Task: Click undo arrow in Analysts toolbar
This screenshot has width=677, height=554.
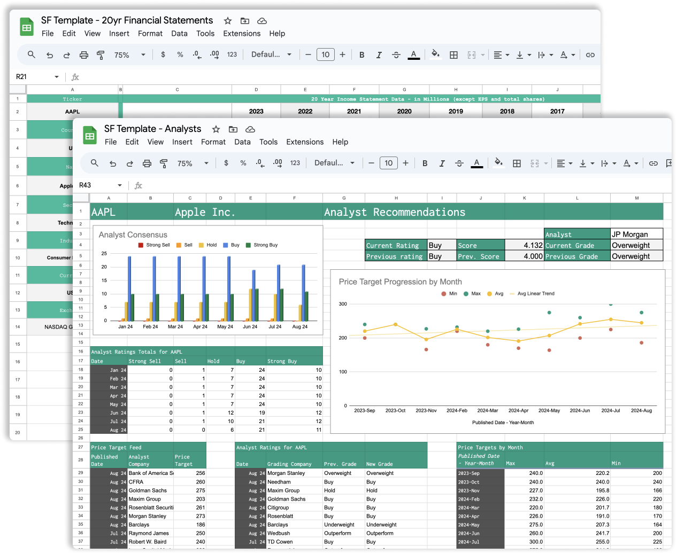Action: point(113,163)
